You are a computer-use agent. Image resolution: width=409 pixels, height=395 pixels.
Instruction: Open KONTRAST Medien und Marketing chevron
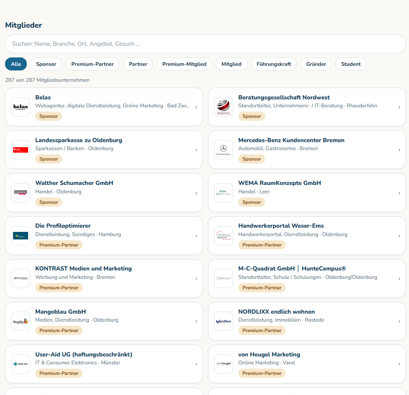pyautogui.click(x=196, y=279)
